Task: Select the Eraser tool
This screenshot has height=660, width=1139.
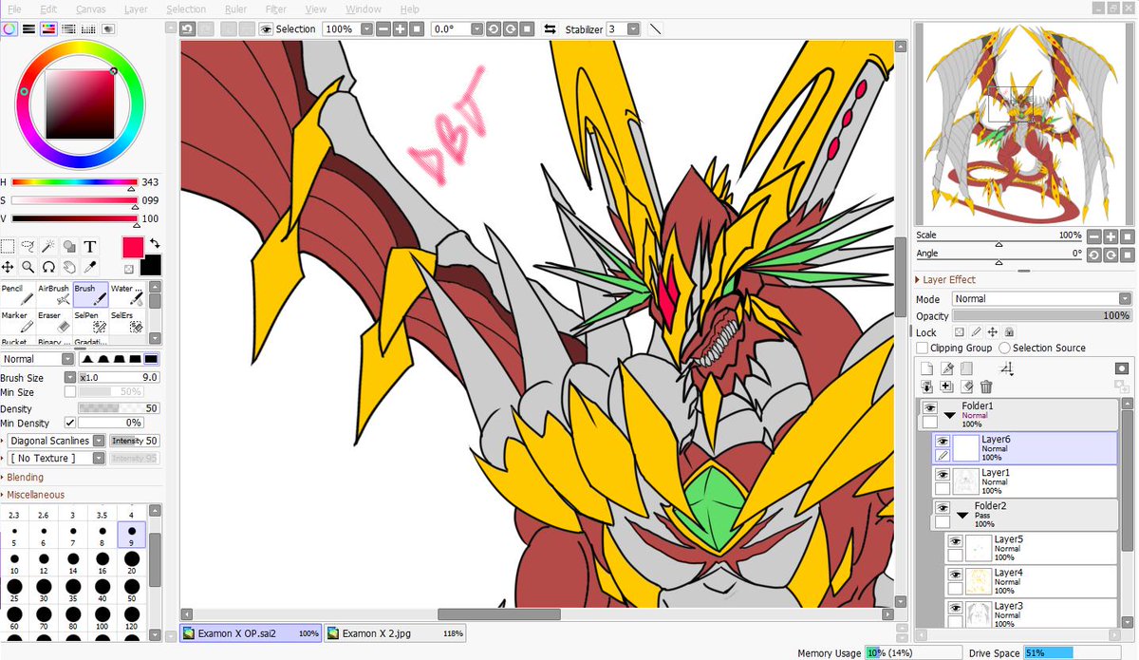Action: (x=54, y=322)
